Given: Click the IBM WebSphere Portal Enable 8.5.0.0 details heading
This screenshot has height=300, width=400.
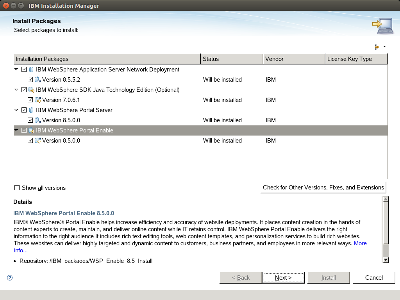Looking at the screenshot, I should [64, 213].
